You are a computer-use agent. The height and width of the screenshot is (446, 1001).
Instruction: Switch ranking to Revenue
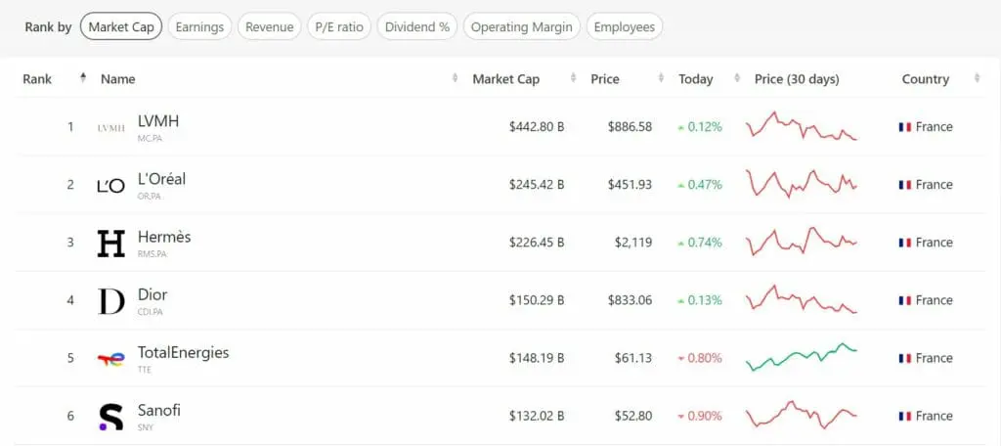[270, 26]
